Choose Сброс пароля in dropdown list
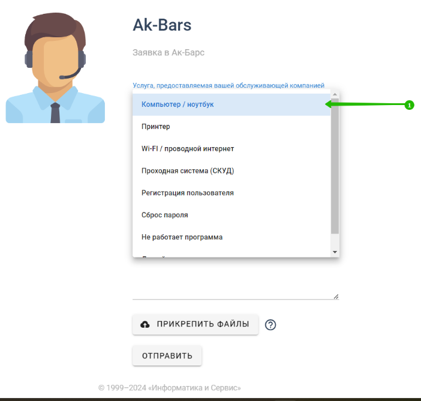Image resolution: width=421 pixels, height=401 pixels. 231,215
